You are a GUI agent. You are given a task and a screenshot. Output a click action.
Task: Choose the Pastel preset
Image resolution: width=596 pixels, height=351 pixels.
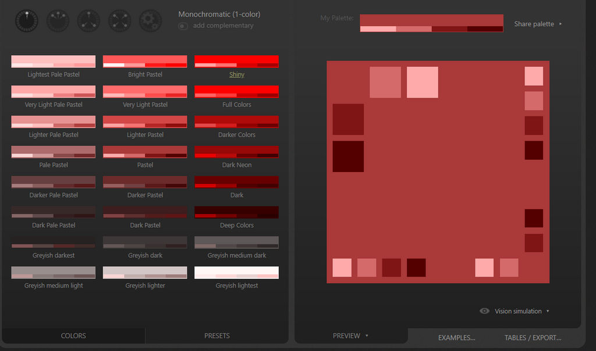[x=145, y=152]
